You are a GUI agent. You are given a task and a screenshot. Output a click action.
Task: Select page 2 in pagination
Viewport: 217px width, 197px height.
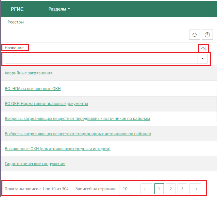coord(170,189)
